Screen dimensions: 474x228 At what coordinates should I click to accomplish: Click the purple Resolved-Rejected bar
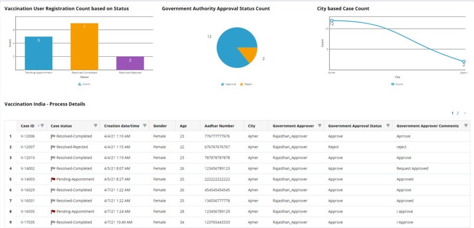coord(130,63)
